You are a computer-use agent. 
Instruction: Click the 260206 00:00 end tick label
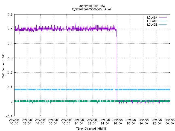(x=169, y=121)
